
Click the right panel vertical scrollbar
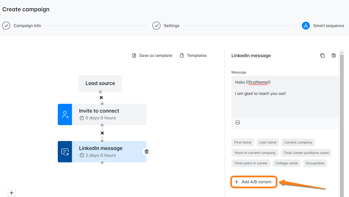342,113
